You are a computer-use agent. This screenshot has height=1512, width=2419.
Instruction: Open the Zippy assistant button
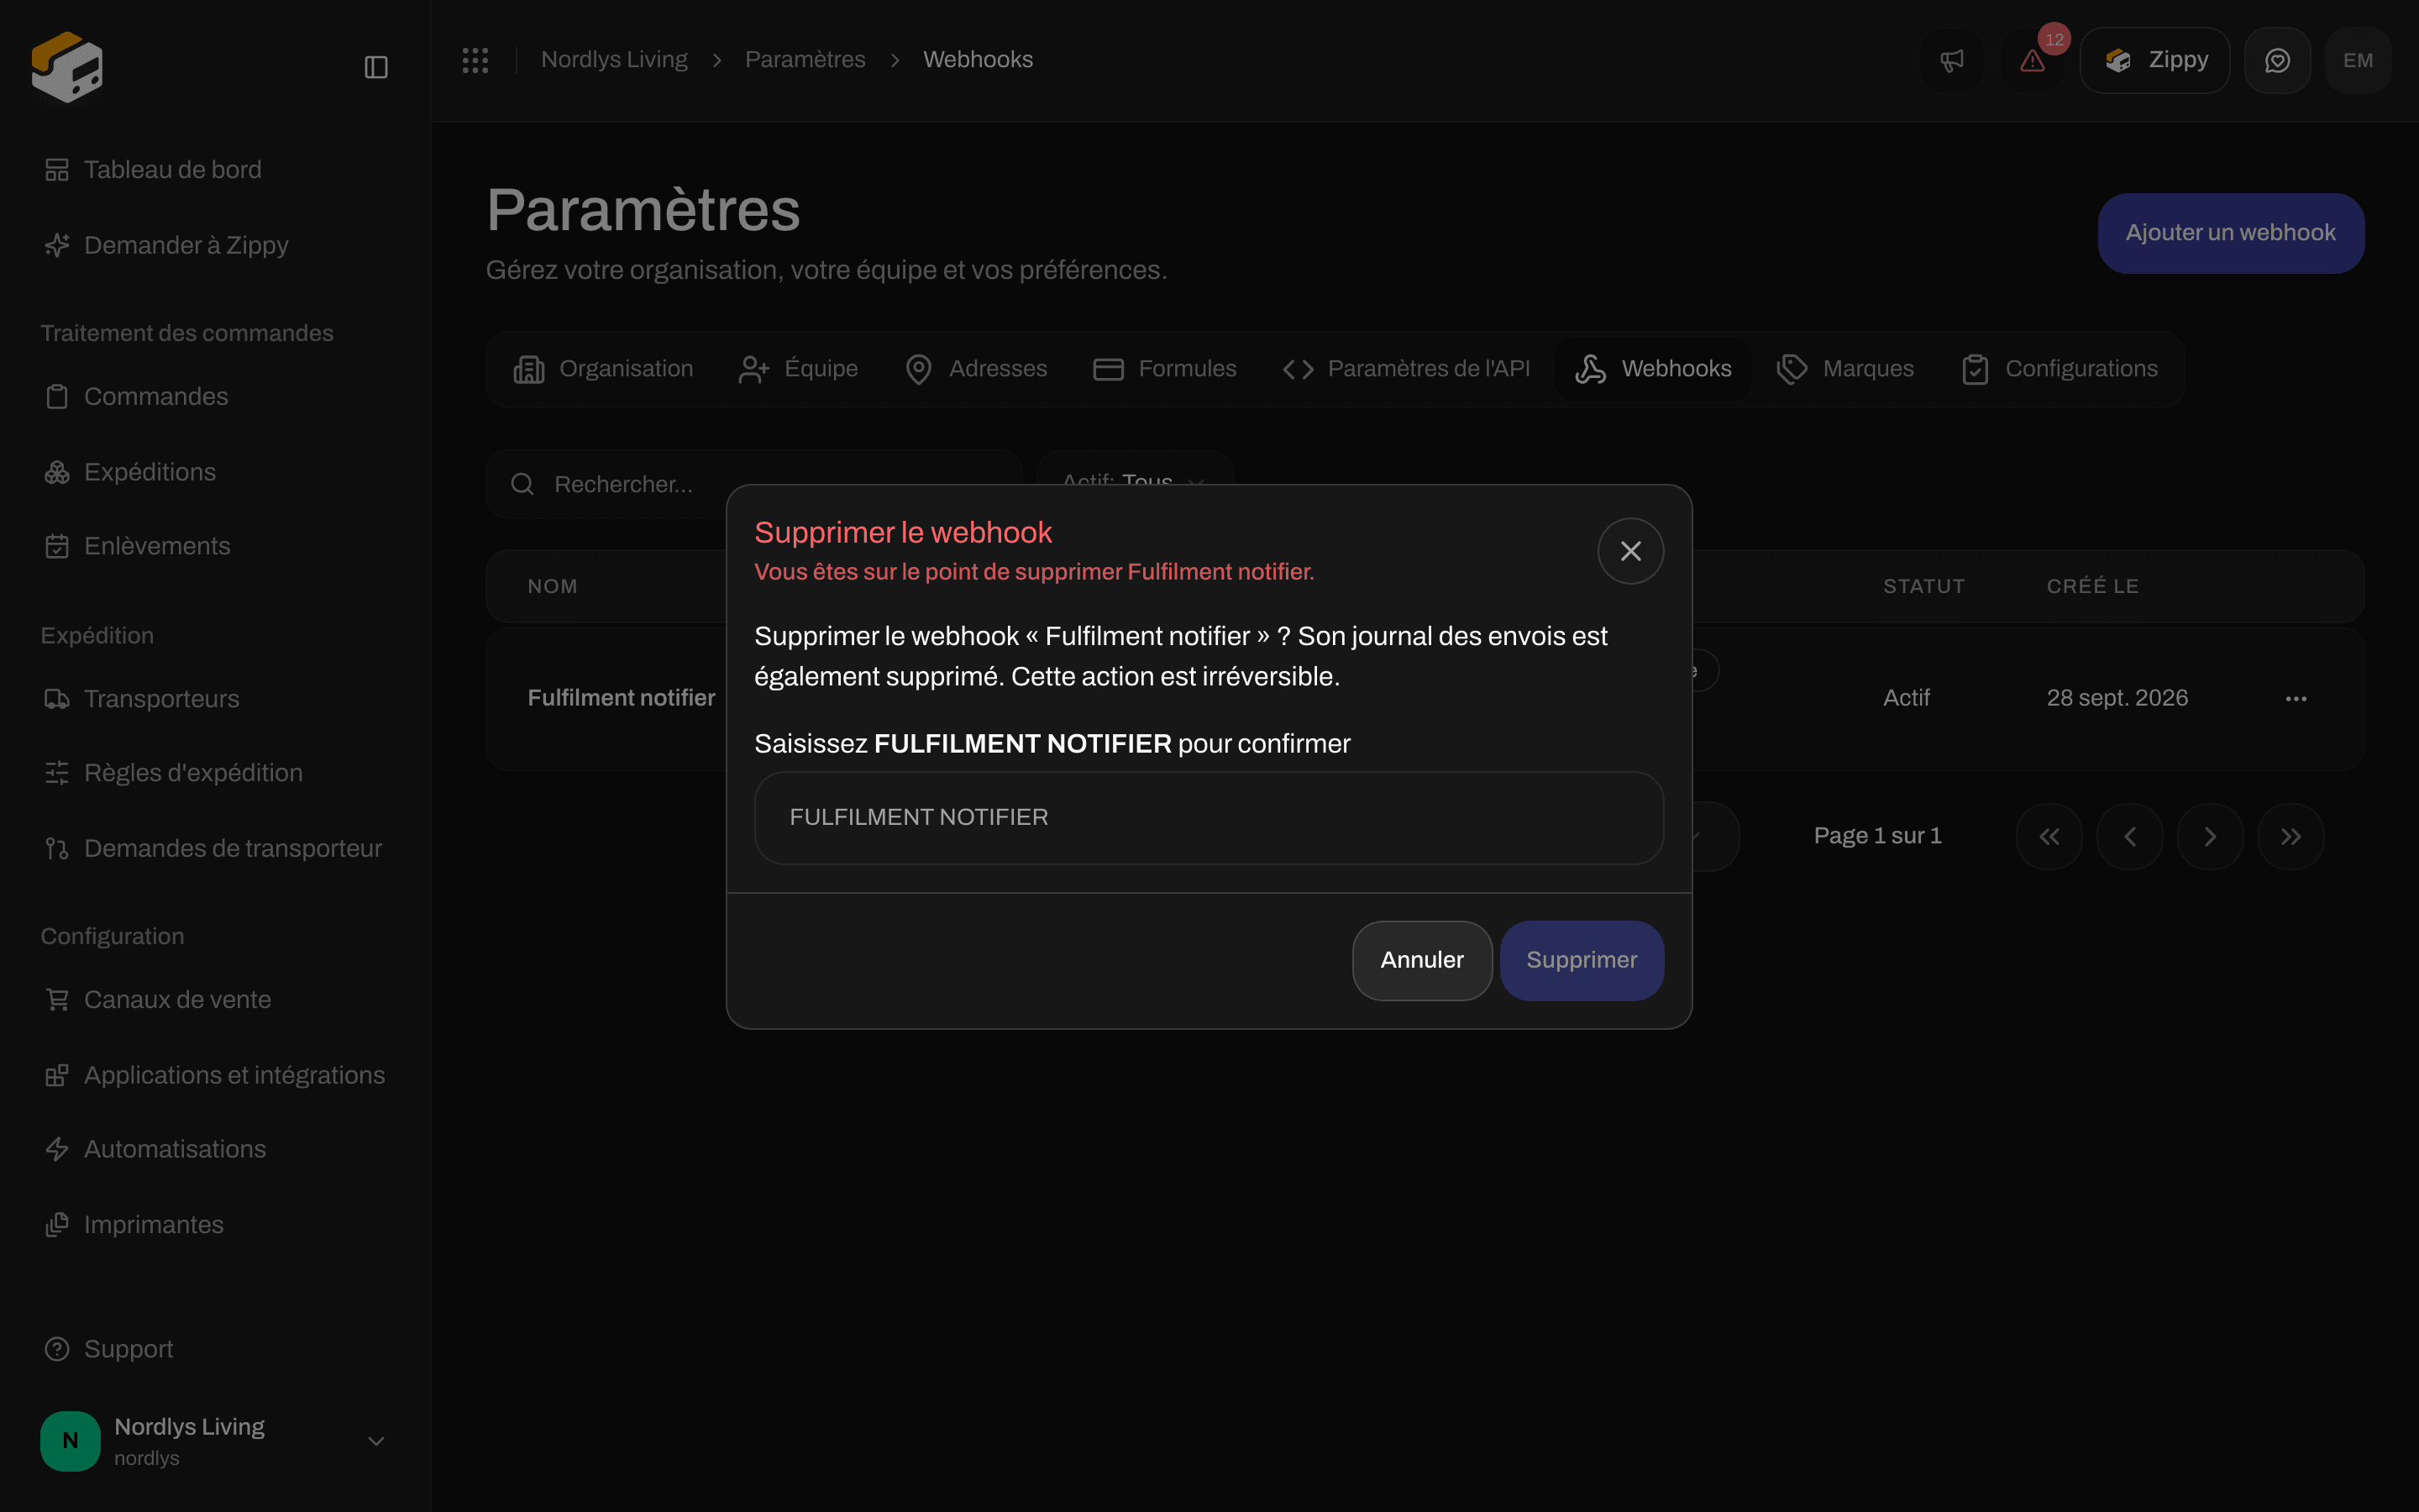(2154, 60)
